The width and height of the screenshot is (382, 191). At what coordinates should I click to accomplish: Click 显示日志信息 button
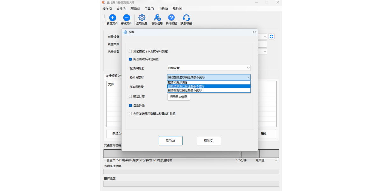(179, 97)
